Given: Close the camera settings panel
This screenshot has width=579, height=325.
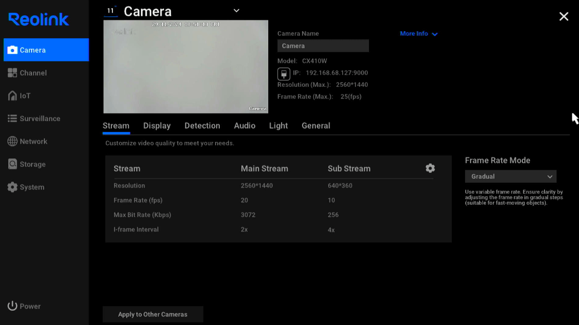Looking at the screenshot, I should pyautogui.click(x=564, y=16).
